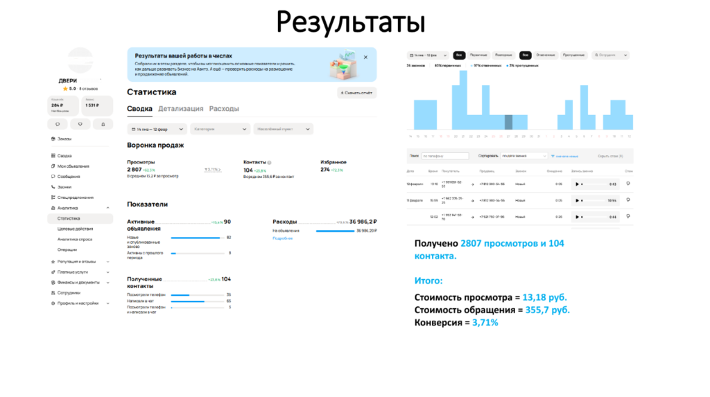Click the Репутация и отзывы star icon

[53, 262]
